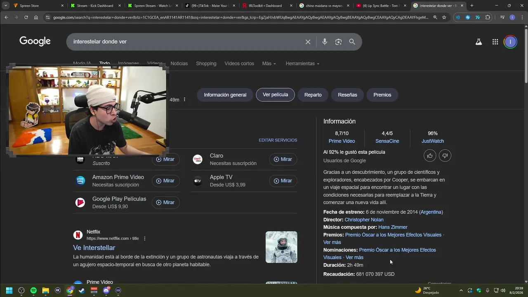Screen dimensions: 528x297
Task: Open Chrome zoom magnifier in address bar
Action: click(435, 17)
